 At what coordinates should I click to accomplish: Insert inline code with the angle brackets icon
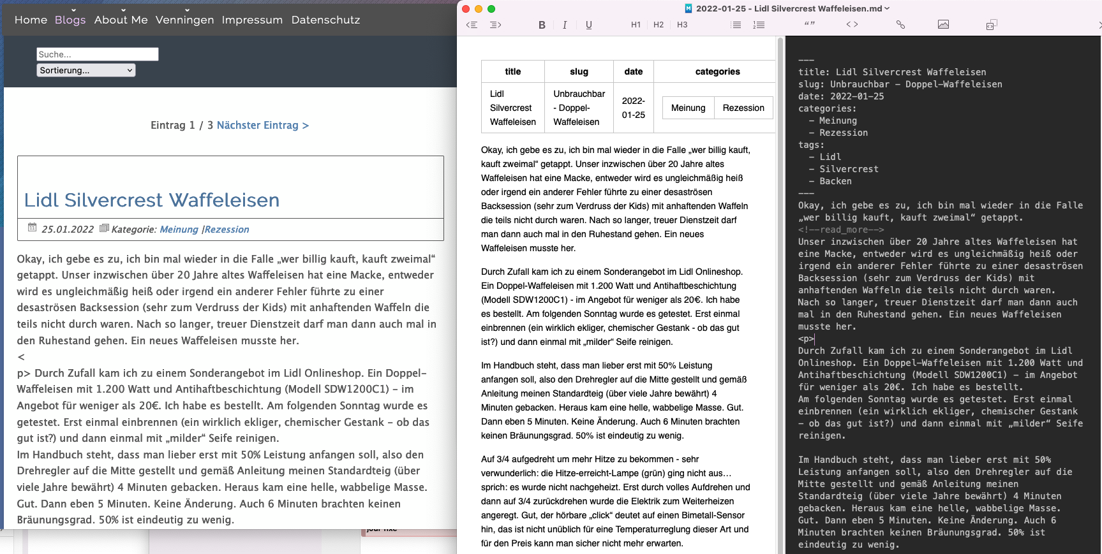(852, 24)
